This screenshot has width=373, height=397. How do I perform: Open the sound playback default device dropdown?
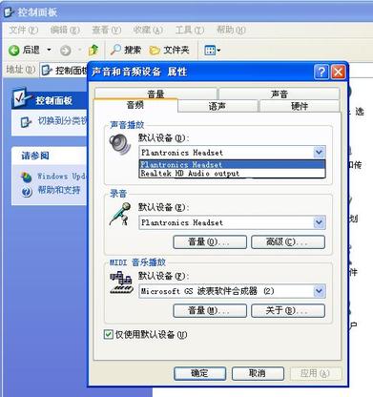point(319,152)
